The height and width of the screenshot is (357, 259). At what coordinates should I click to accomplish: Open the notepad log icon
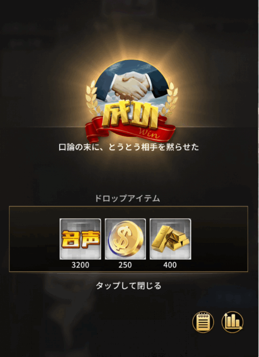coord(203,322)
